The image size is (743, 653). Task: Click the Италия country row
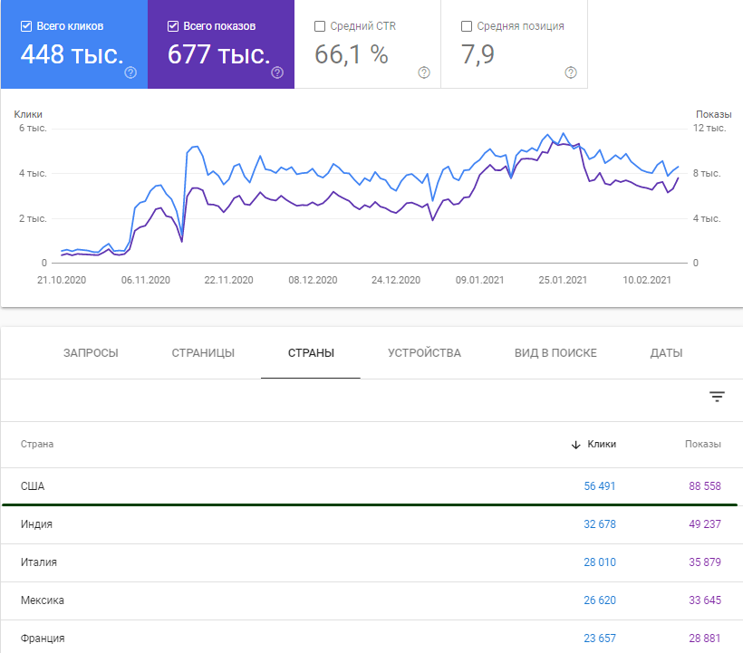(x=39, y=562)
